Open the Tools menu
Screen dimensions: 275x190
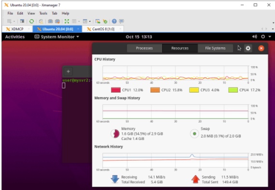pos(43,14)
